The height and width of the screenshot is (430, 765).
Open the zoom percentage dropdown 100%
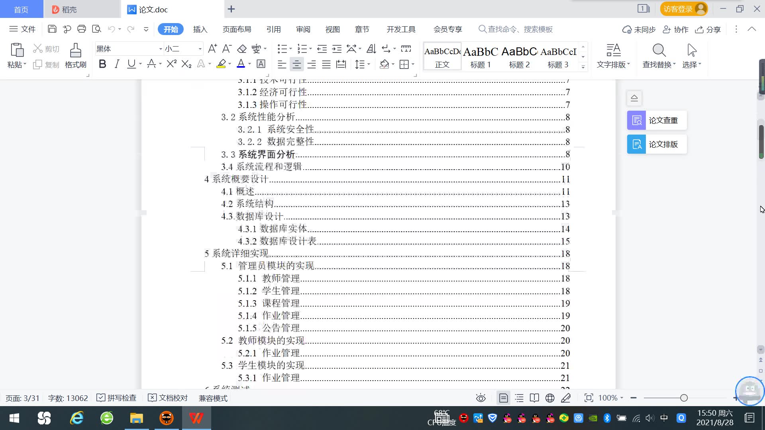point(610,398)
